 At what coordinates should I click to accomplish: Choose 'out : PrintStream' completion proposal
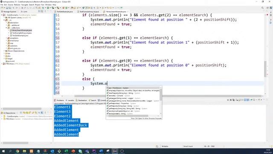pos(133,88)
